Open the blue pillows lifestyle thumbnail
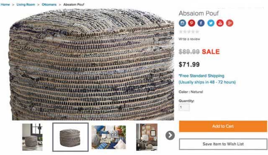Image resolution: width=268 pixels, height=155 pixels. (109, 137)
